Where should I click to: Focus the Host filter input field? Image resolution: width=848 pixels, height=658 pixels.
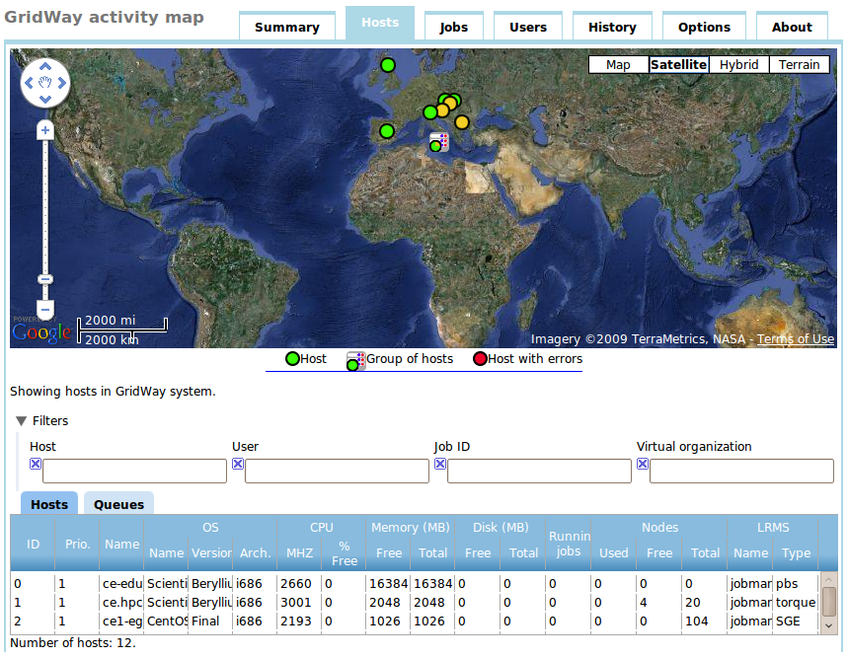[x=134, y=472]
